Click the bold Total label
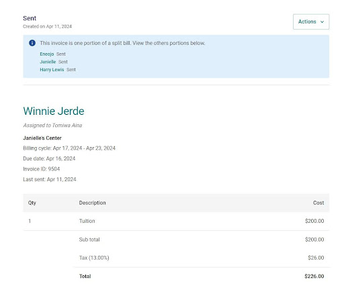 pos(85,276)
